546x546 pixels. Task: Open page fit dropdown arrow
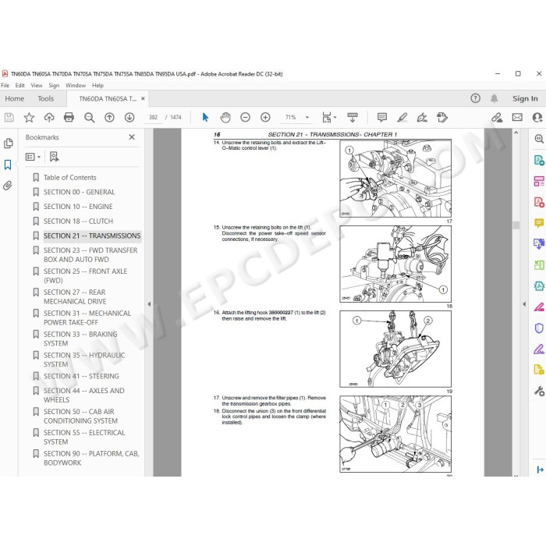click(x=335, y=117)
